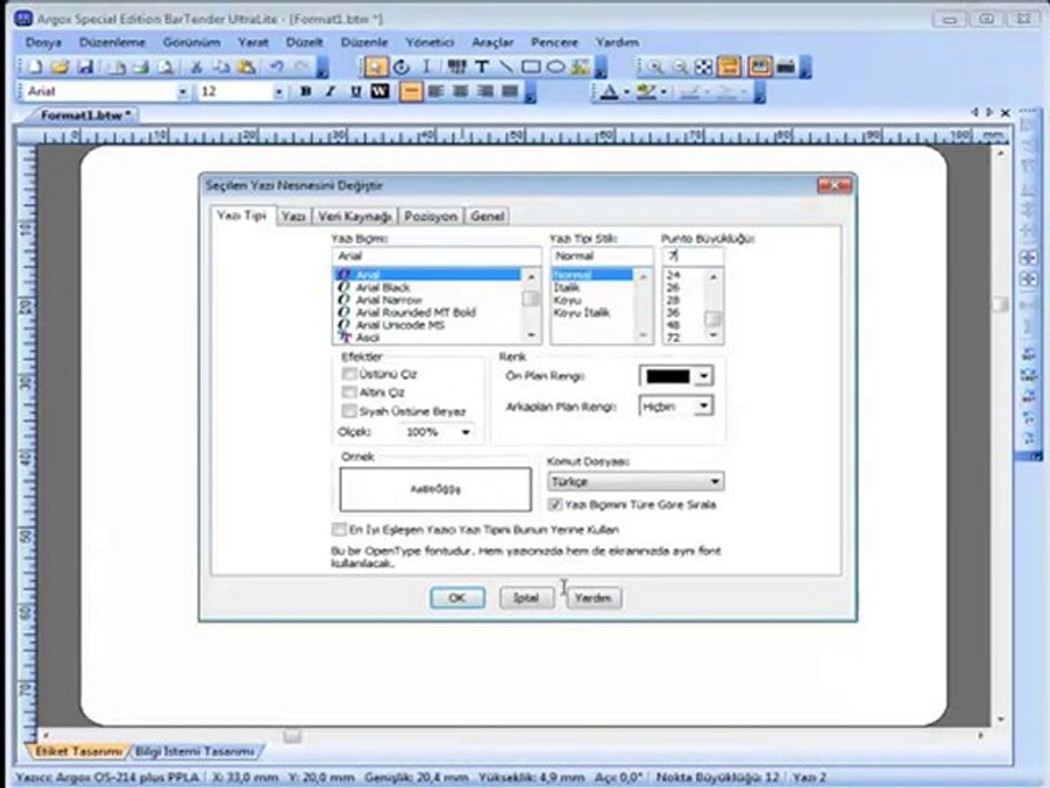Check the Altını Çiz checkbox

point(349,393)
